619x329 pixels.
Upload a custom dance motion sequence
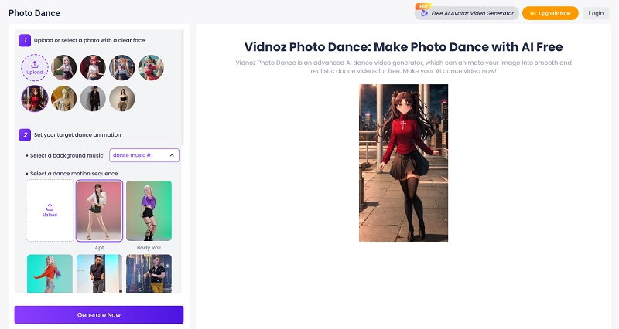click(x=50, y=210)
